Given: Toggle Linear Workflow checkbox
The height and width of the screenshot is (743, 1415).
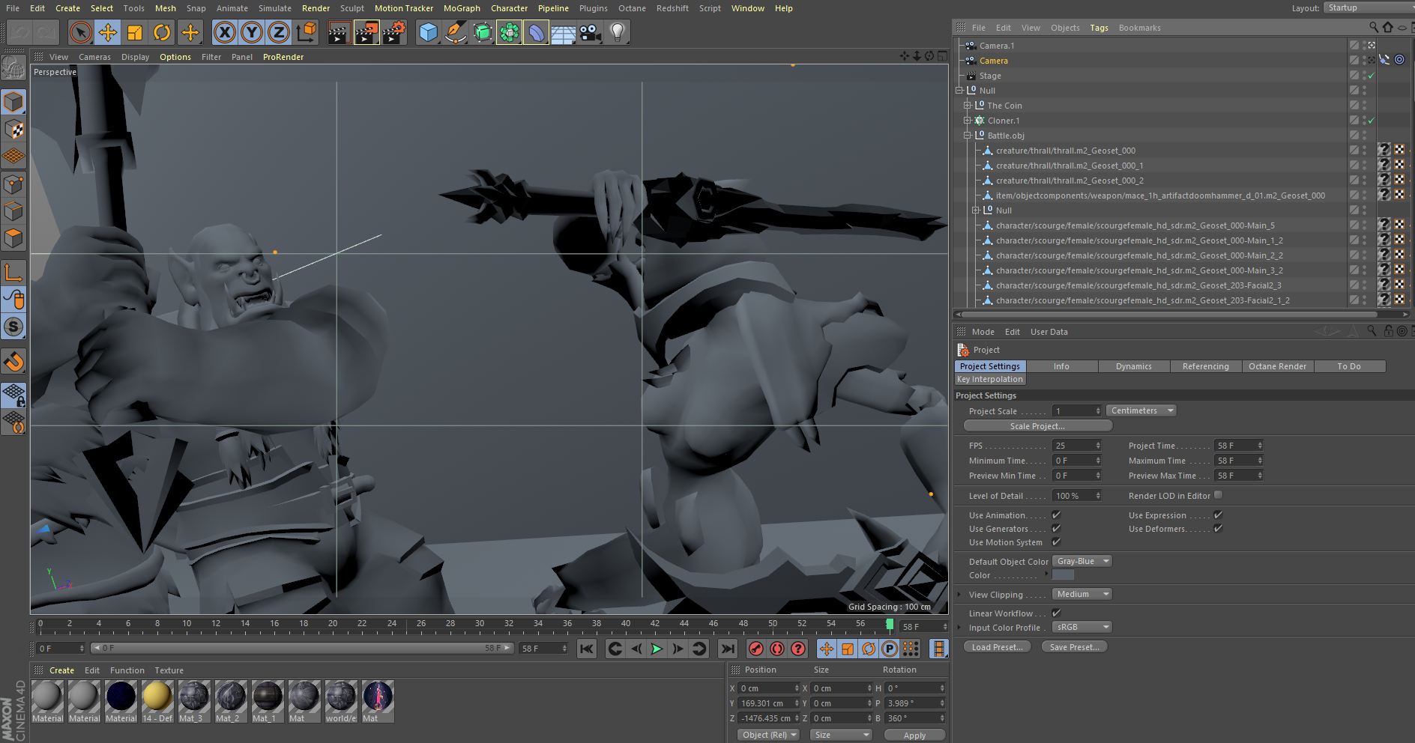Looking at the screenshot, I should [x=1056, y=613].
